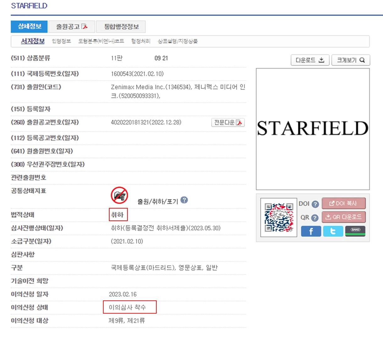The width and height of the screenshot is (383, 339).
Task: Select the 행정처리 sub-tab
Action: coord(141,41)
